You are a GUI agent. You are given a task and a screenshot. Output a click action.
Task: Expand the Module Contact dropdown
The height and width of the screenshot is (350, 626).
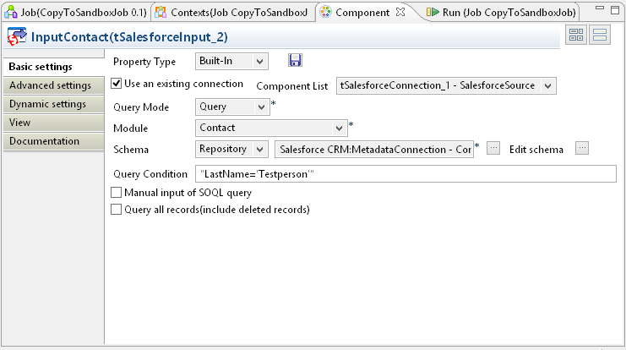(270, 128)
